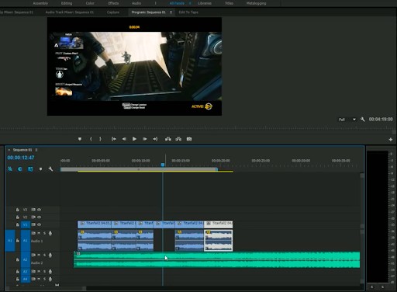
Task: Step back one frame
Action: point(124,139)
